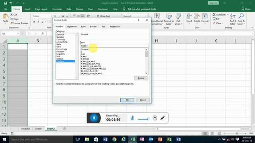255x143 pixels.
Task: Switch to the Border tab in Format Cells
Action: [x=93, y=27]
